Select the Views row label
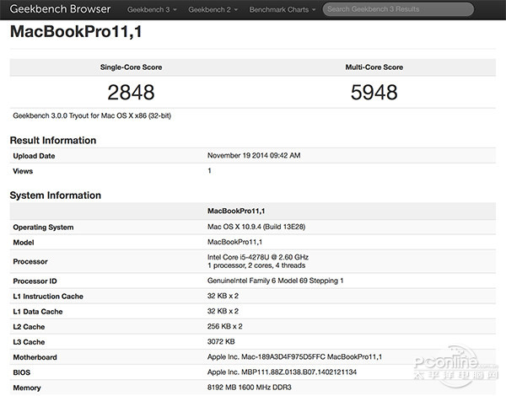The width and height of the screenshot is (506, 396). pyautogui.click(x=23, y=171)
